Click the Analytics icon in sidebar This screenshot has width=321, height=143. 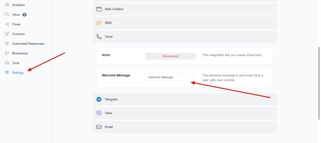pyautogui.click(x=7, y=5)
